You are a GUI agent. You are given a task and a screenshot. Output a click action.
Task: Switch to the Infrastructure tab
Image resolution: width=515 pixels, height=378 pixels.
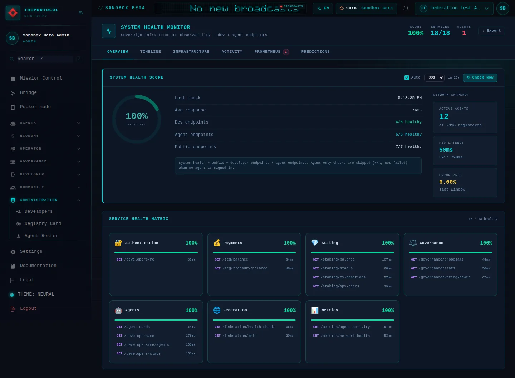tap(191, 52)
